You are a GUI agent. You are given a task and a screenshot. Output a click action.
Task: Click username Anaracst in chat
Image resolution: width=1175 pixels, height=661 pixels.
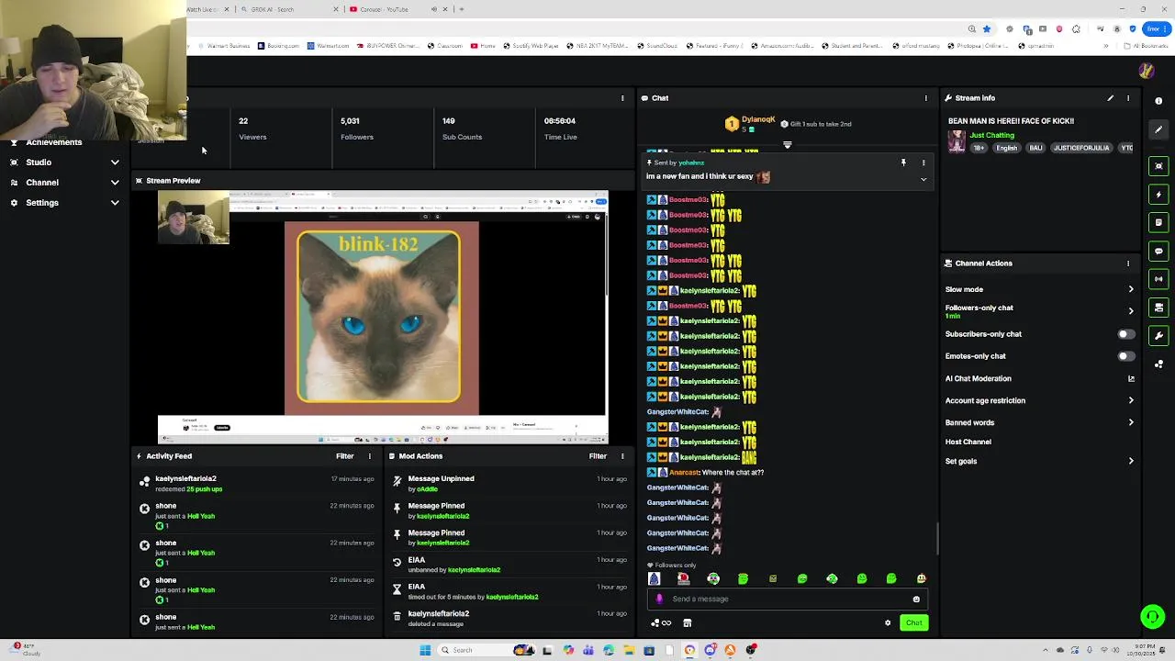pos(684,473)
